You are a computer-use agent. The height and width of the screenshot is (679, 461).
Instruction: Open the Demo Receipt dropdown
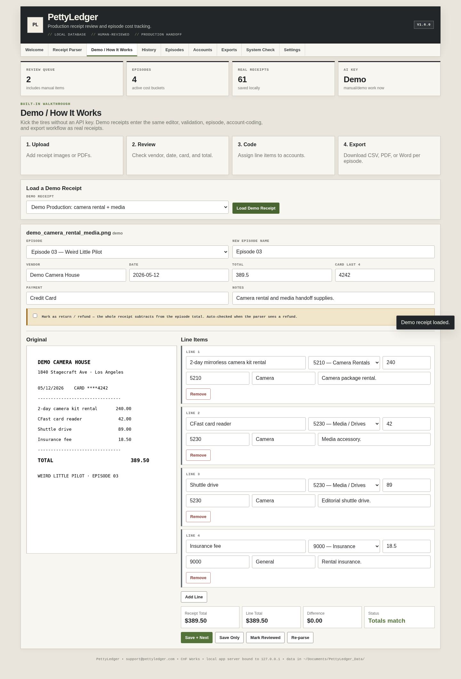tap(127, 207)
